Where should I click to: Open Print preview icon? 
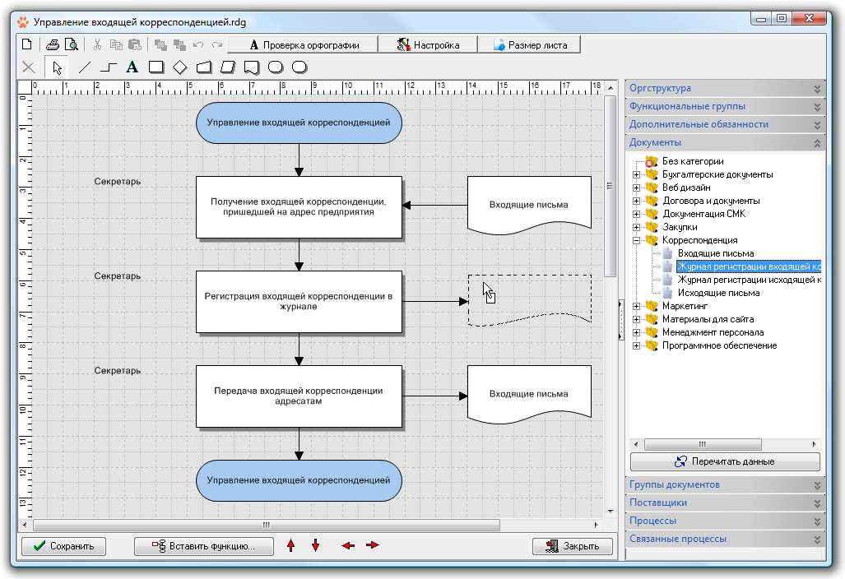tap(71, 44)
